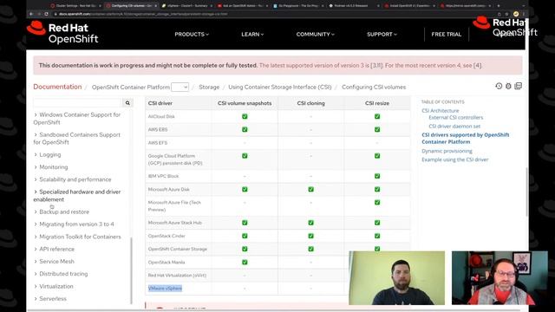Click the Red Hat OpenShift logo

point(62,33)
